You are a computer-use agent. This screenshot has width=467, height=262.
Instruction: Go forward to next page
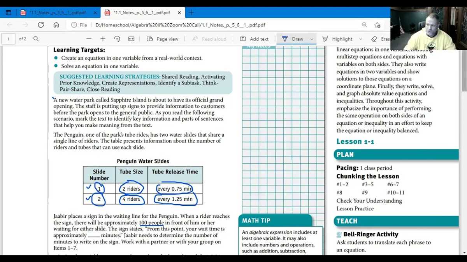pos(25,25)
